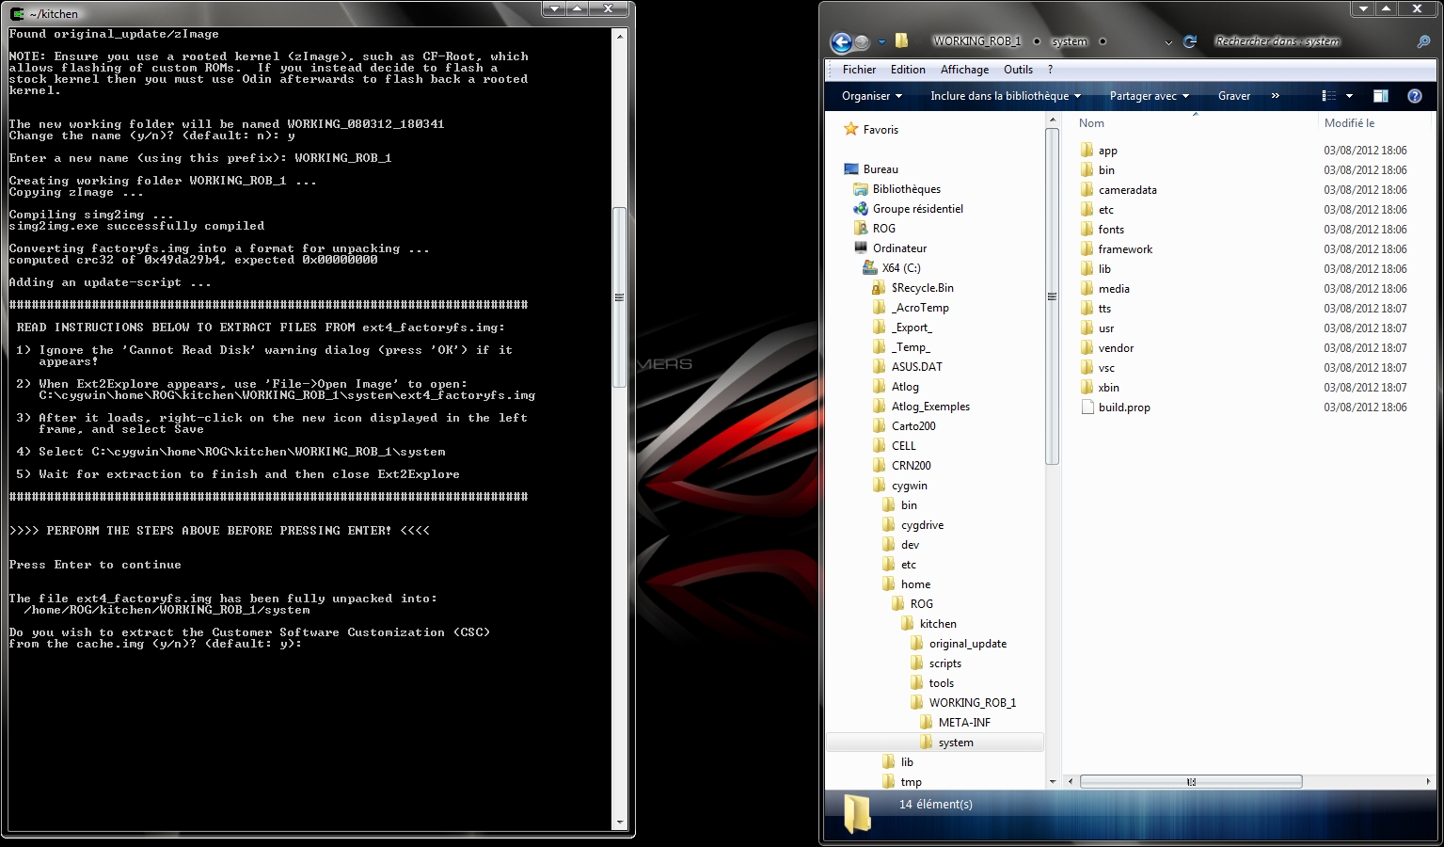Open the framework folder
1444x847 pixels.
(1125, 249)
